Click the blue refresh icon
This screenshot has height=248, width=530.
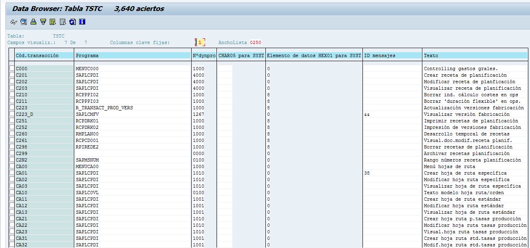73,22
